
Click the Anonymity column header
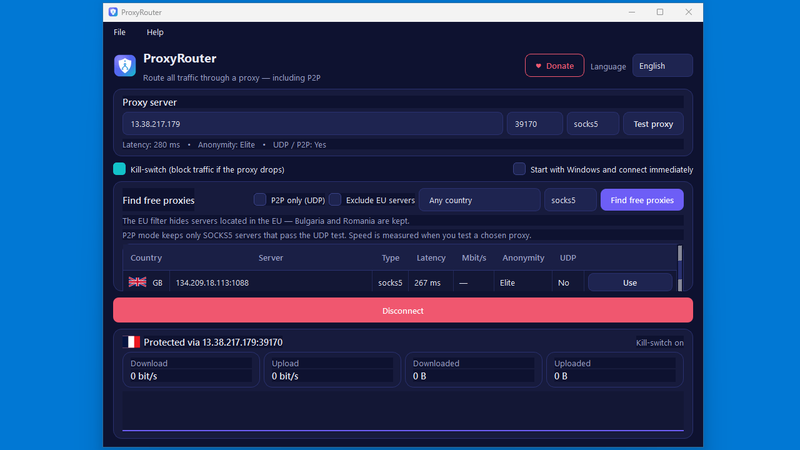coord(523,257)
